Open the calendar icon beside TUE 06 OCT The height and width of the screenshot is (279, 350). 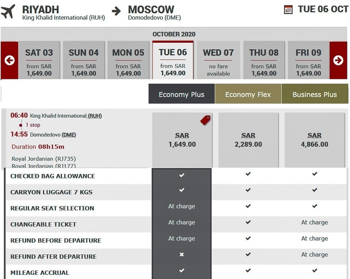click(288, 9)
